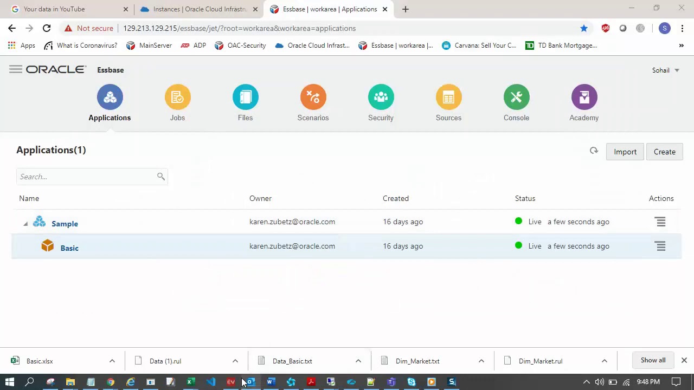Open options for Data_Basic.txt download
Screen dimensions: 694x390
pyautogui.click(x=358, y=361)
